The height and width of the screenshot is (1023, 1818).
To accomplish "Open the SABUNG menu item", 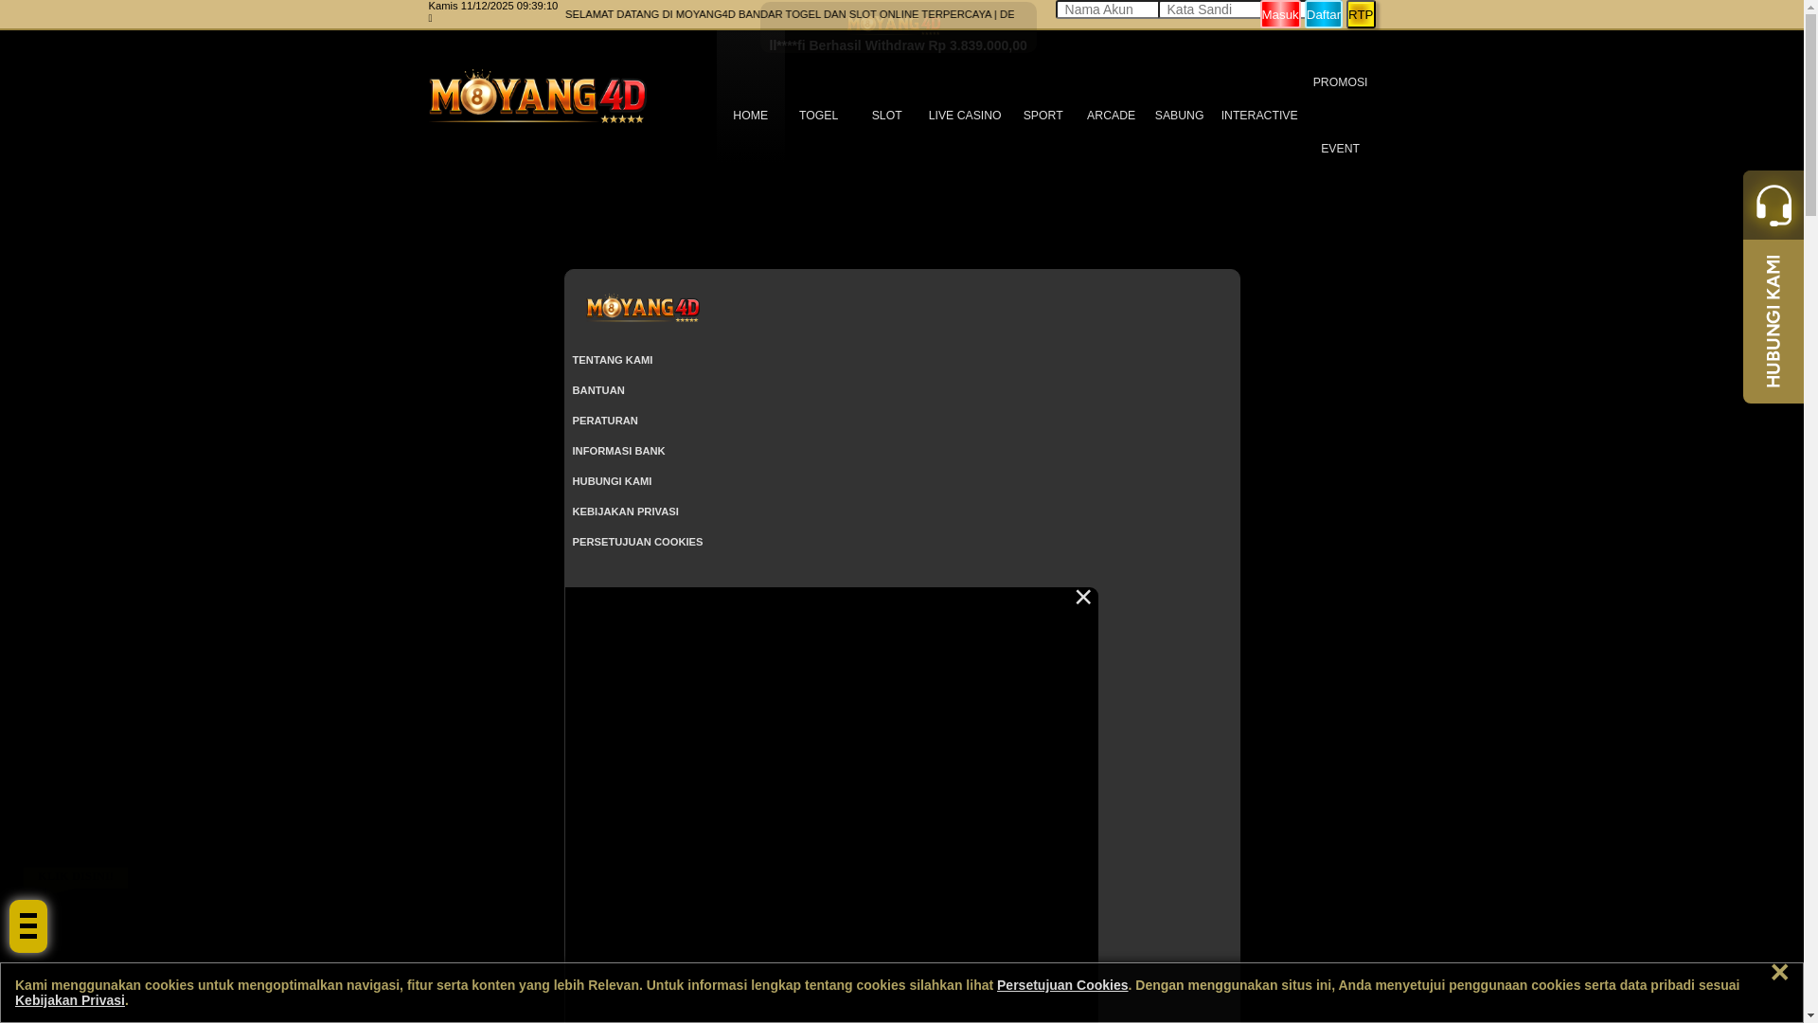I will point(1179,116).
